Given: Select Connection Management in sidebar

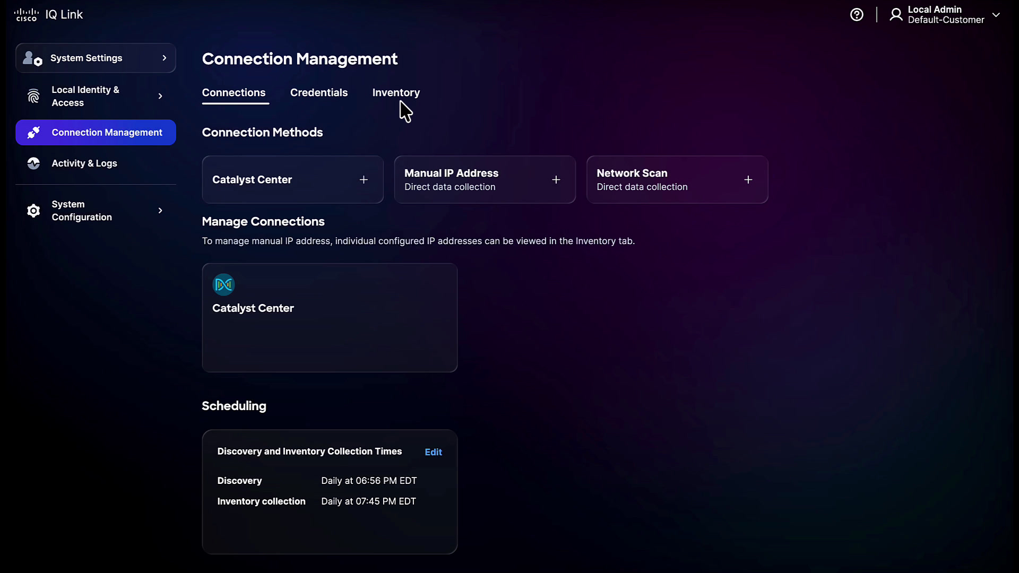Looking at the screenshot, I should click(96, 132).
